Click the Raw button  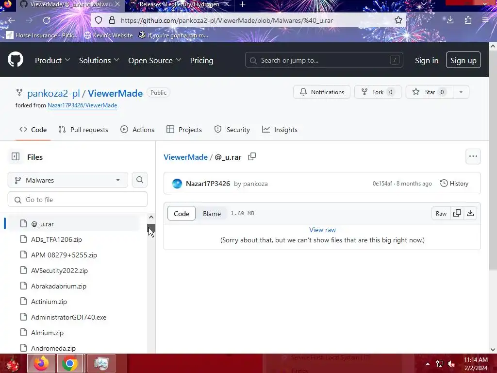[x=441, y=214]
